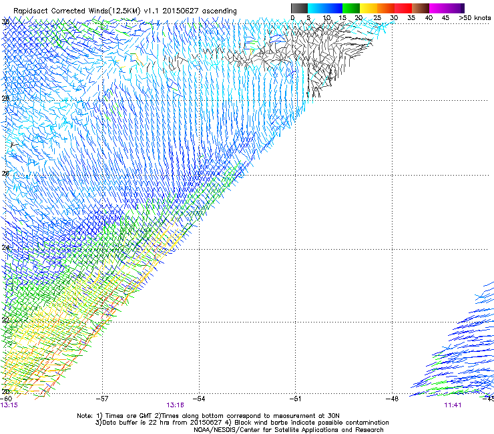The image size is (494, 434).
Task: Click the legend label '40' under the color bar
Action: (429, 18)
